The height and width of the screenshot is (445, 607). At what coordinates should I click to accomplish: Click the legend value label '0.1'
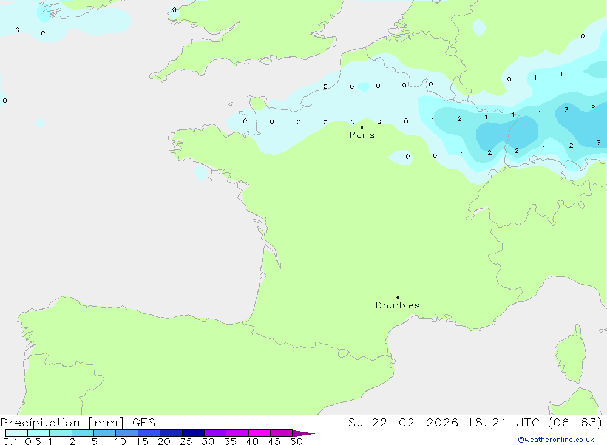pyautogui.click(x=10, y=441)
